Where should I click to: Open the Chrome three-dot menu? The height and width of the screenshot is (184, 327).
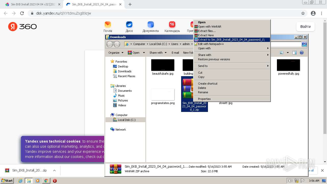321,13
